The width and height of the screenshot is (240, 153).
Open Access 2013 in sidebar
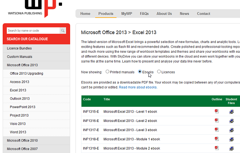click(36, 82)
